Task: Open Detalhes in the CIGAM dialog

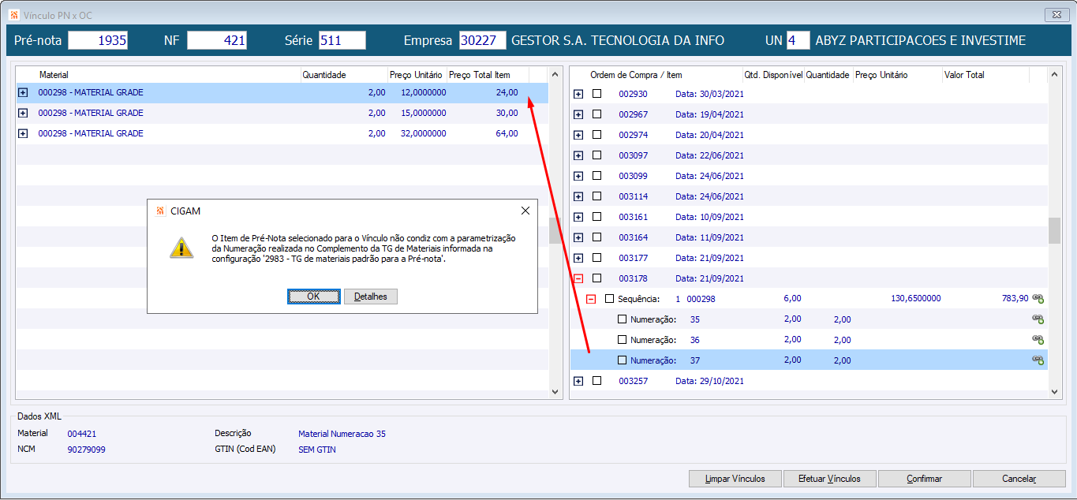Action: point(371,297)
